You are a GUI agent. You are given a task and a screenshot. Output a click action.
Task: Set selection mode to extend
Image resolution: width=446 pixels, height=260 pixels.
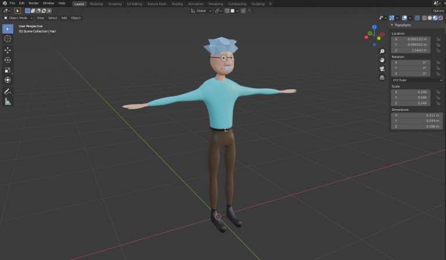tap(33, 11)
